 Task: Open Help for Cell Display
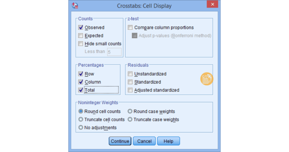[x=168, y=141]
